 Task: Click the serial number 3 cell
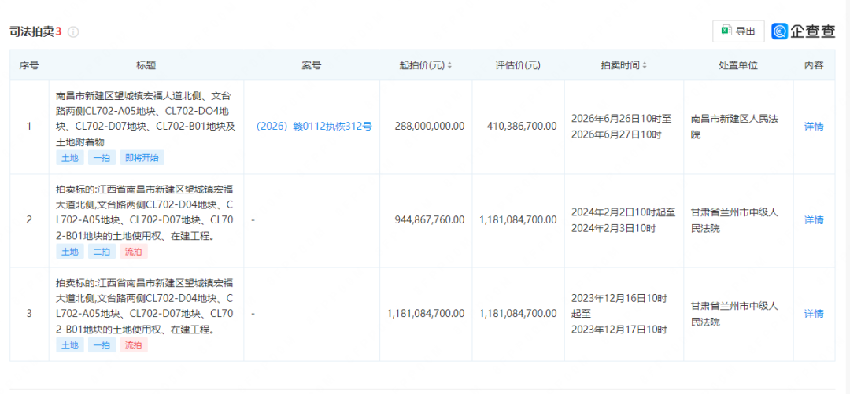[x=29, y=314]
